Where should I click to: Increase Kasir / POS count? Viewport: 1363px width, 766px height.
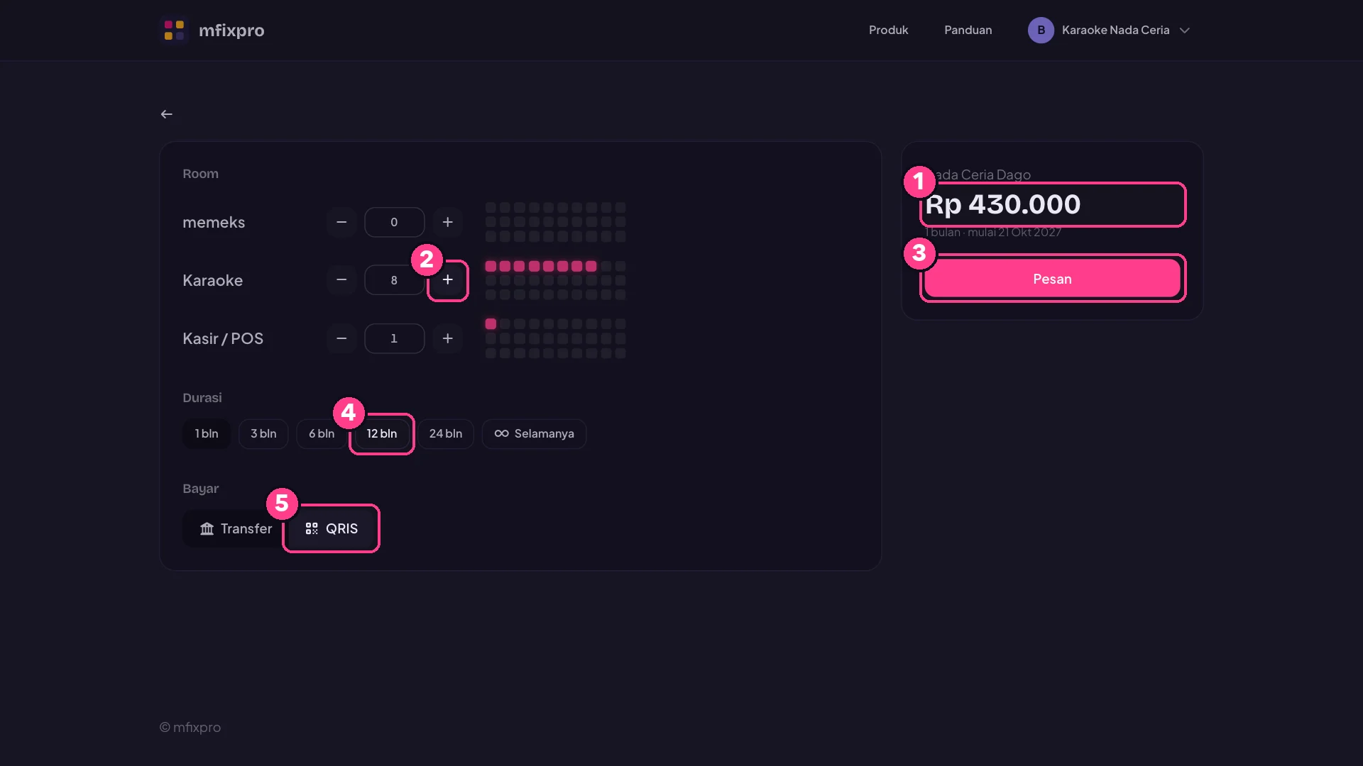pos(448,338)
